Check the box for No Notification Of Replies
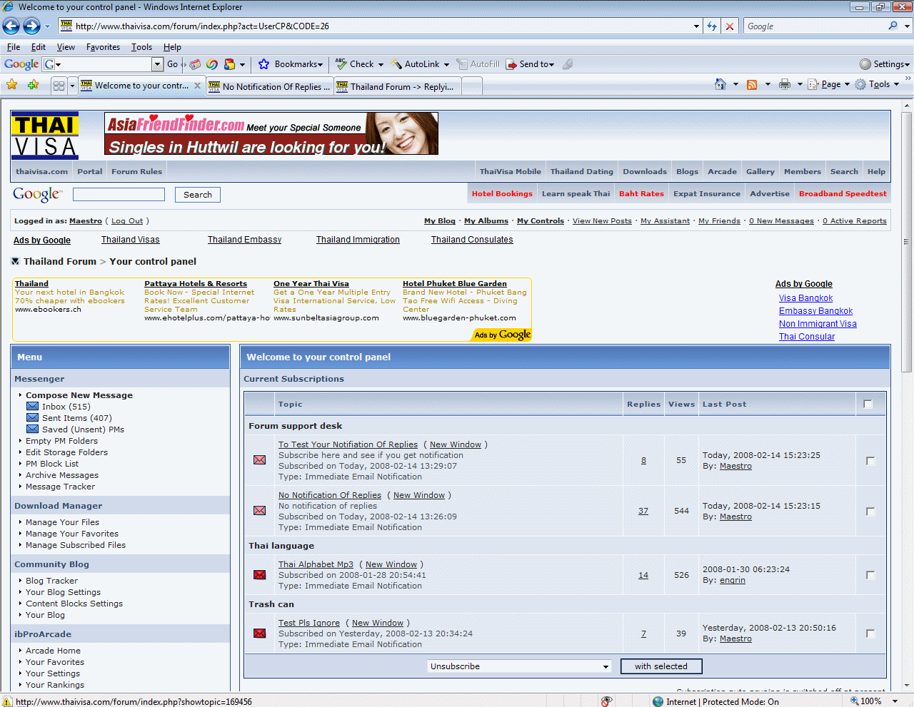The height and width of the screenshot is (707, 914). [x=870, y=512]
